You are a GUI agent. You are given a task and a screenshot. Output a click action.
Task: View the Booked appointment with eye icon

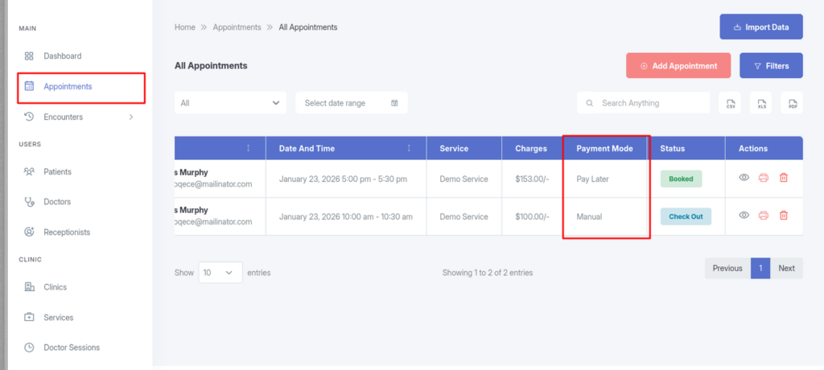point(744,179)
